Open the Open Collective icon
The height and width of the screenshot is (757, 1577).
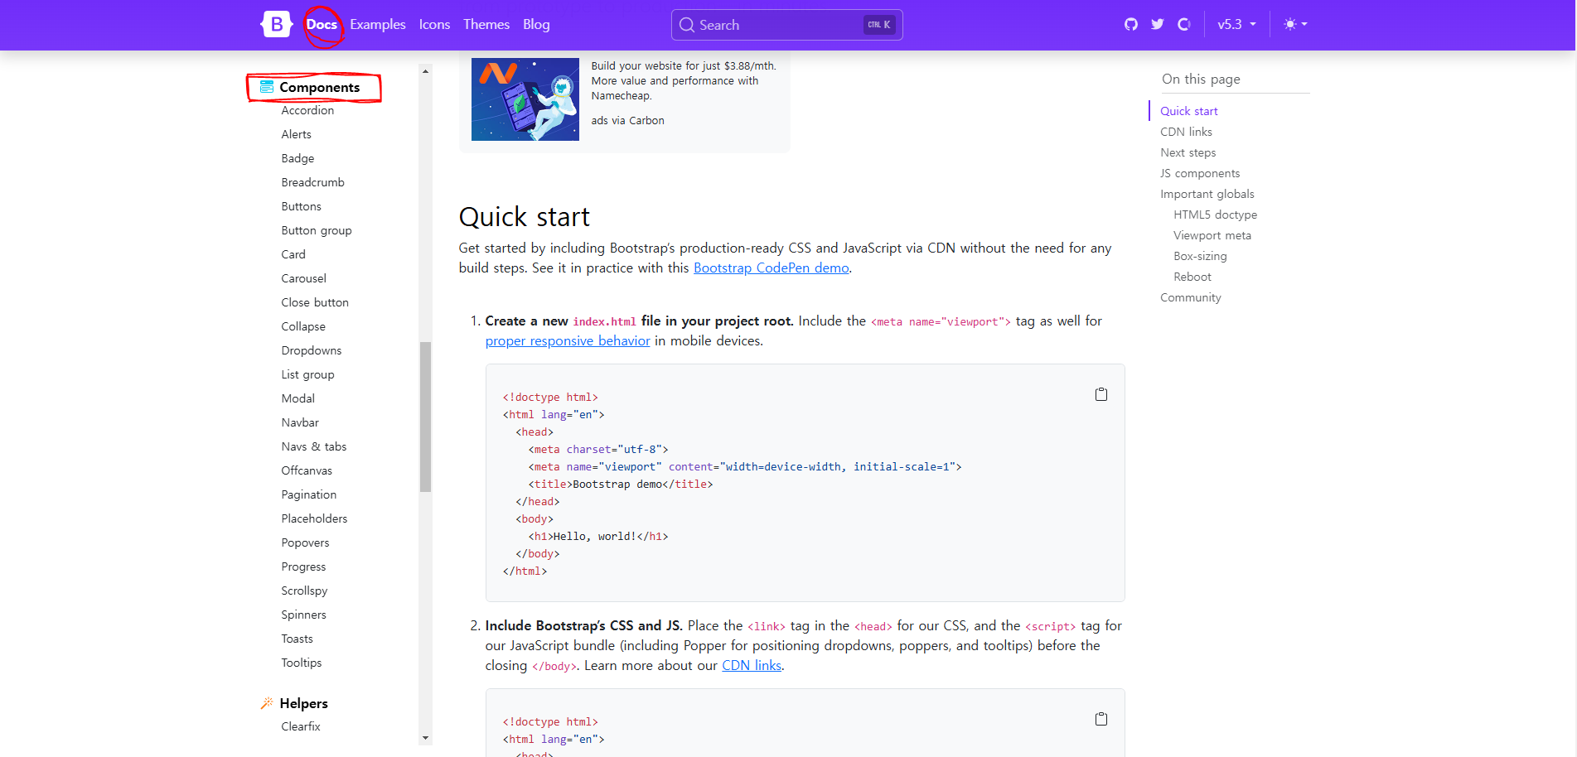pyautogui.click(x=1184, y=25)
